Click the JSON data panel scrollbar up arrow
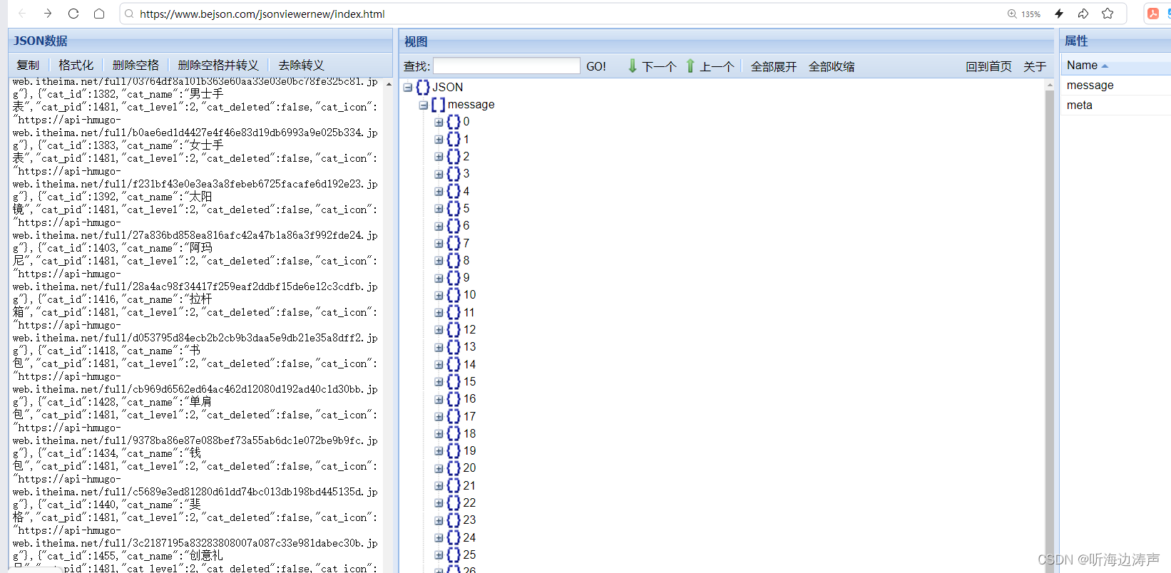 [389, 84]
